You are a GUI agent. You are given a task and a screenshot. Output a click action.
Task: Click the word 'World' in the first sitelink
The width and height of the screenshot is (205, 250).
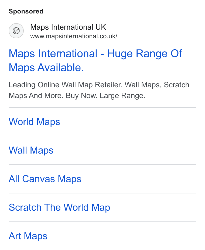point(21,122)
